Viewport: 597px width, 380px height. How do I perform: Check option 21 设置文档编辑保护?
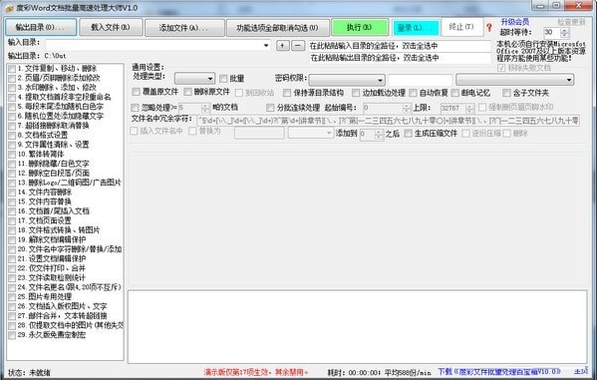click(12, 259)
